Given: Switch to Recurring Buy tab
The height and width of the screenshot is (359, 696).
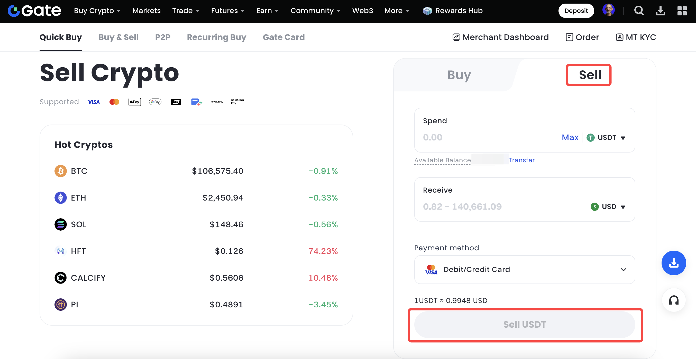Looking at the screenshot, I should pos(216,37).
